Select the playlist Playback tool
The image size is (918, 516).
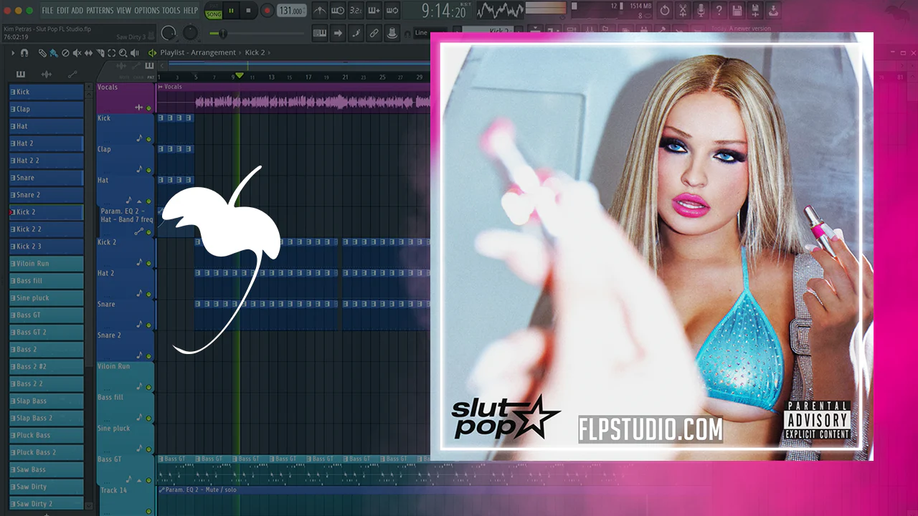(134, 53)
